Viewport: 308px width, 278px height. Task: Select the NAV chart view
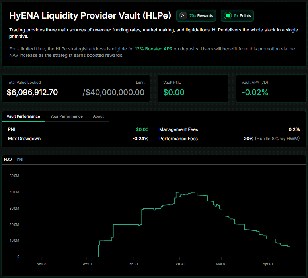[x=8, y=160]
